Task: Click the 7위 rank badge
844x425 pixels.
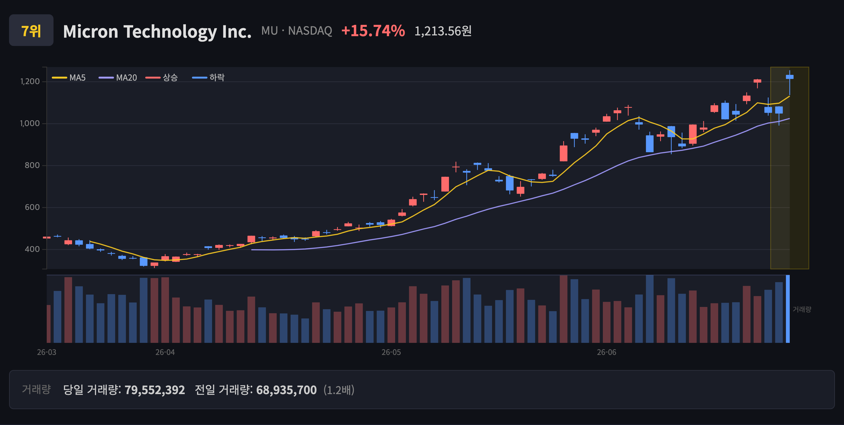Action: [31, 30]
